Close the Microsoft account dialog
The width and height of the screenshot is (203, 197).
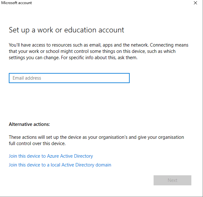click(195, 3)
